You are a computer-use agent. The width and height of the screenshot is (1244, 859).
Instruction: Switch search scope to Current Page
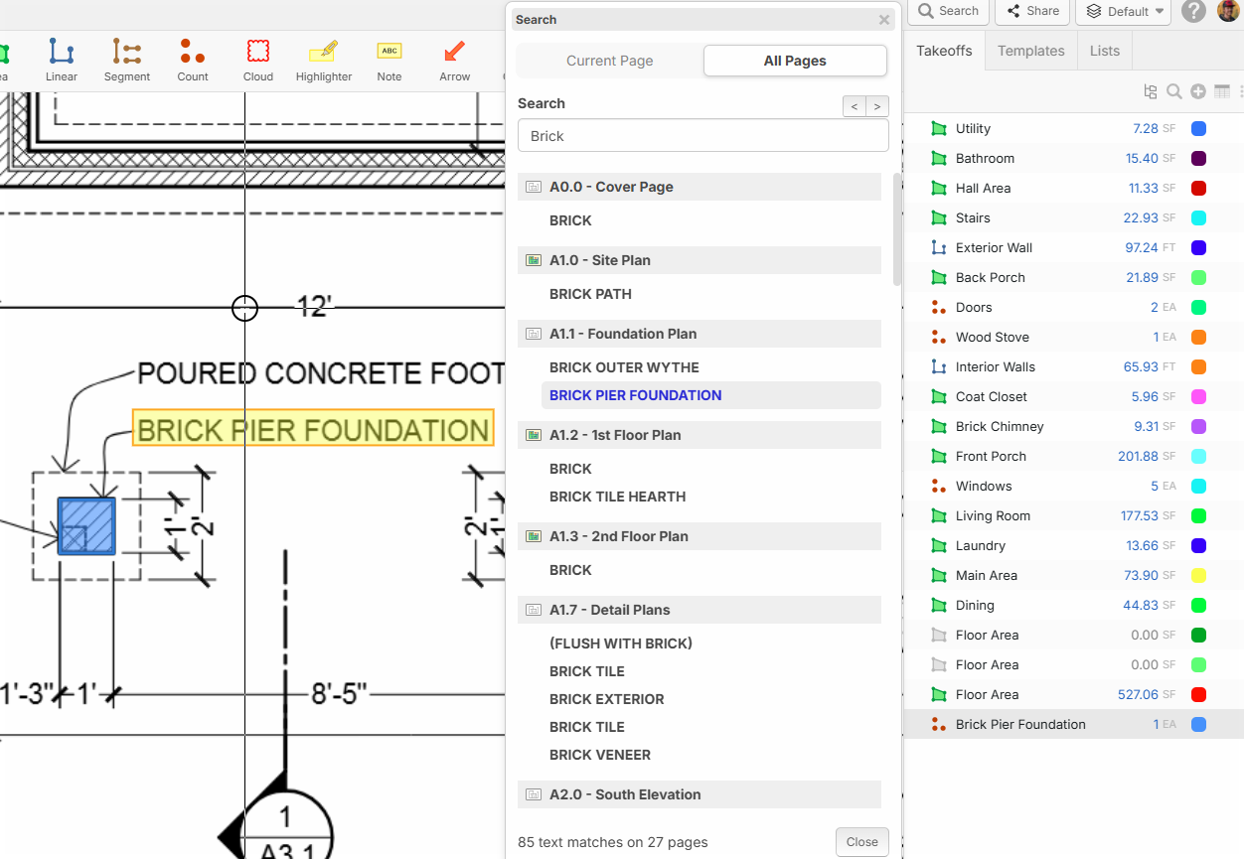609,61
